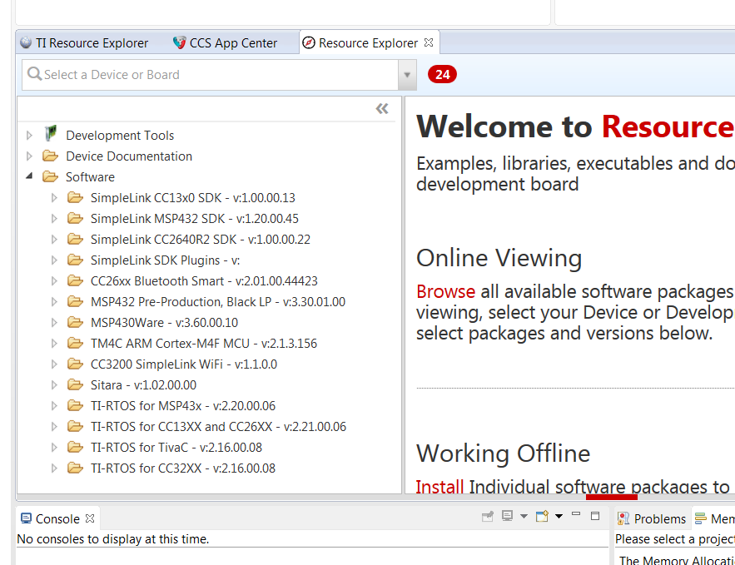735x565 pixels.
Task: Expand SimpleLink CC13x0 SDK node arrow
Action: point(54,198)
